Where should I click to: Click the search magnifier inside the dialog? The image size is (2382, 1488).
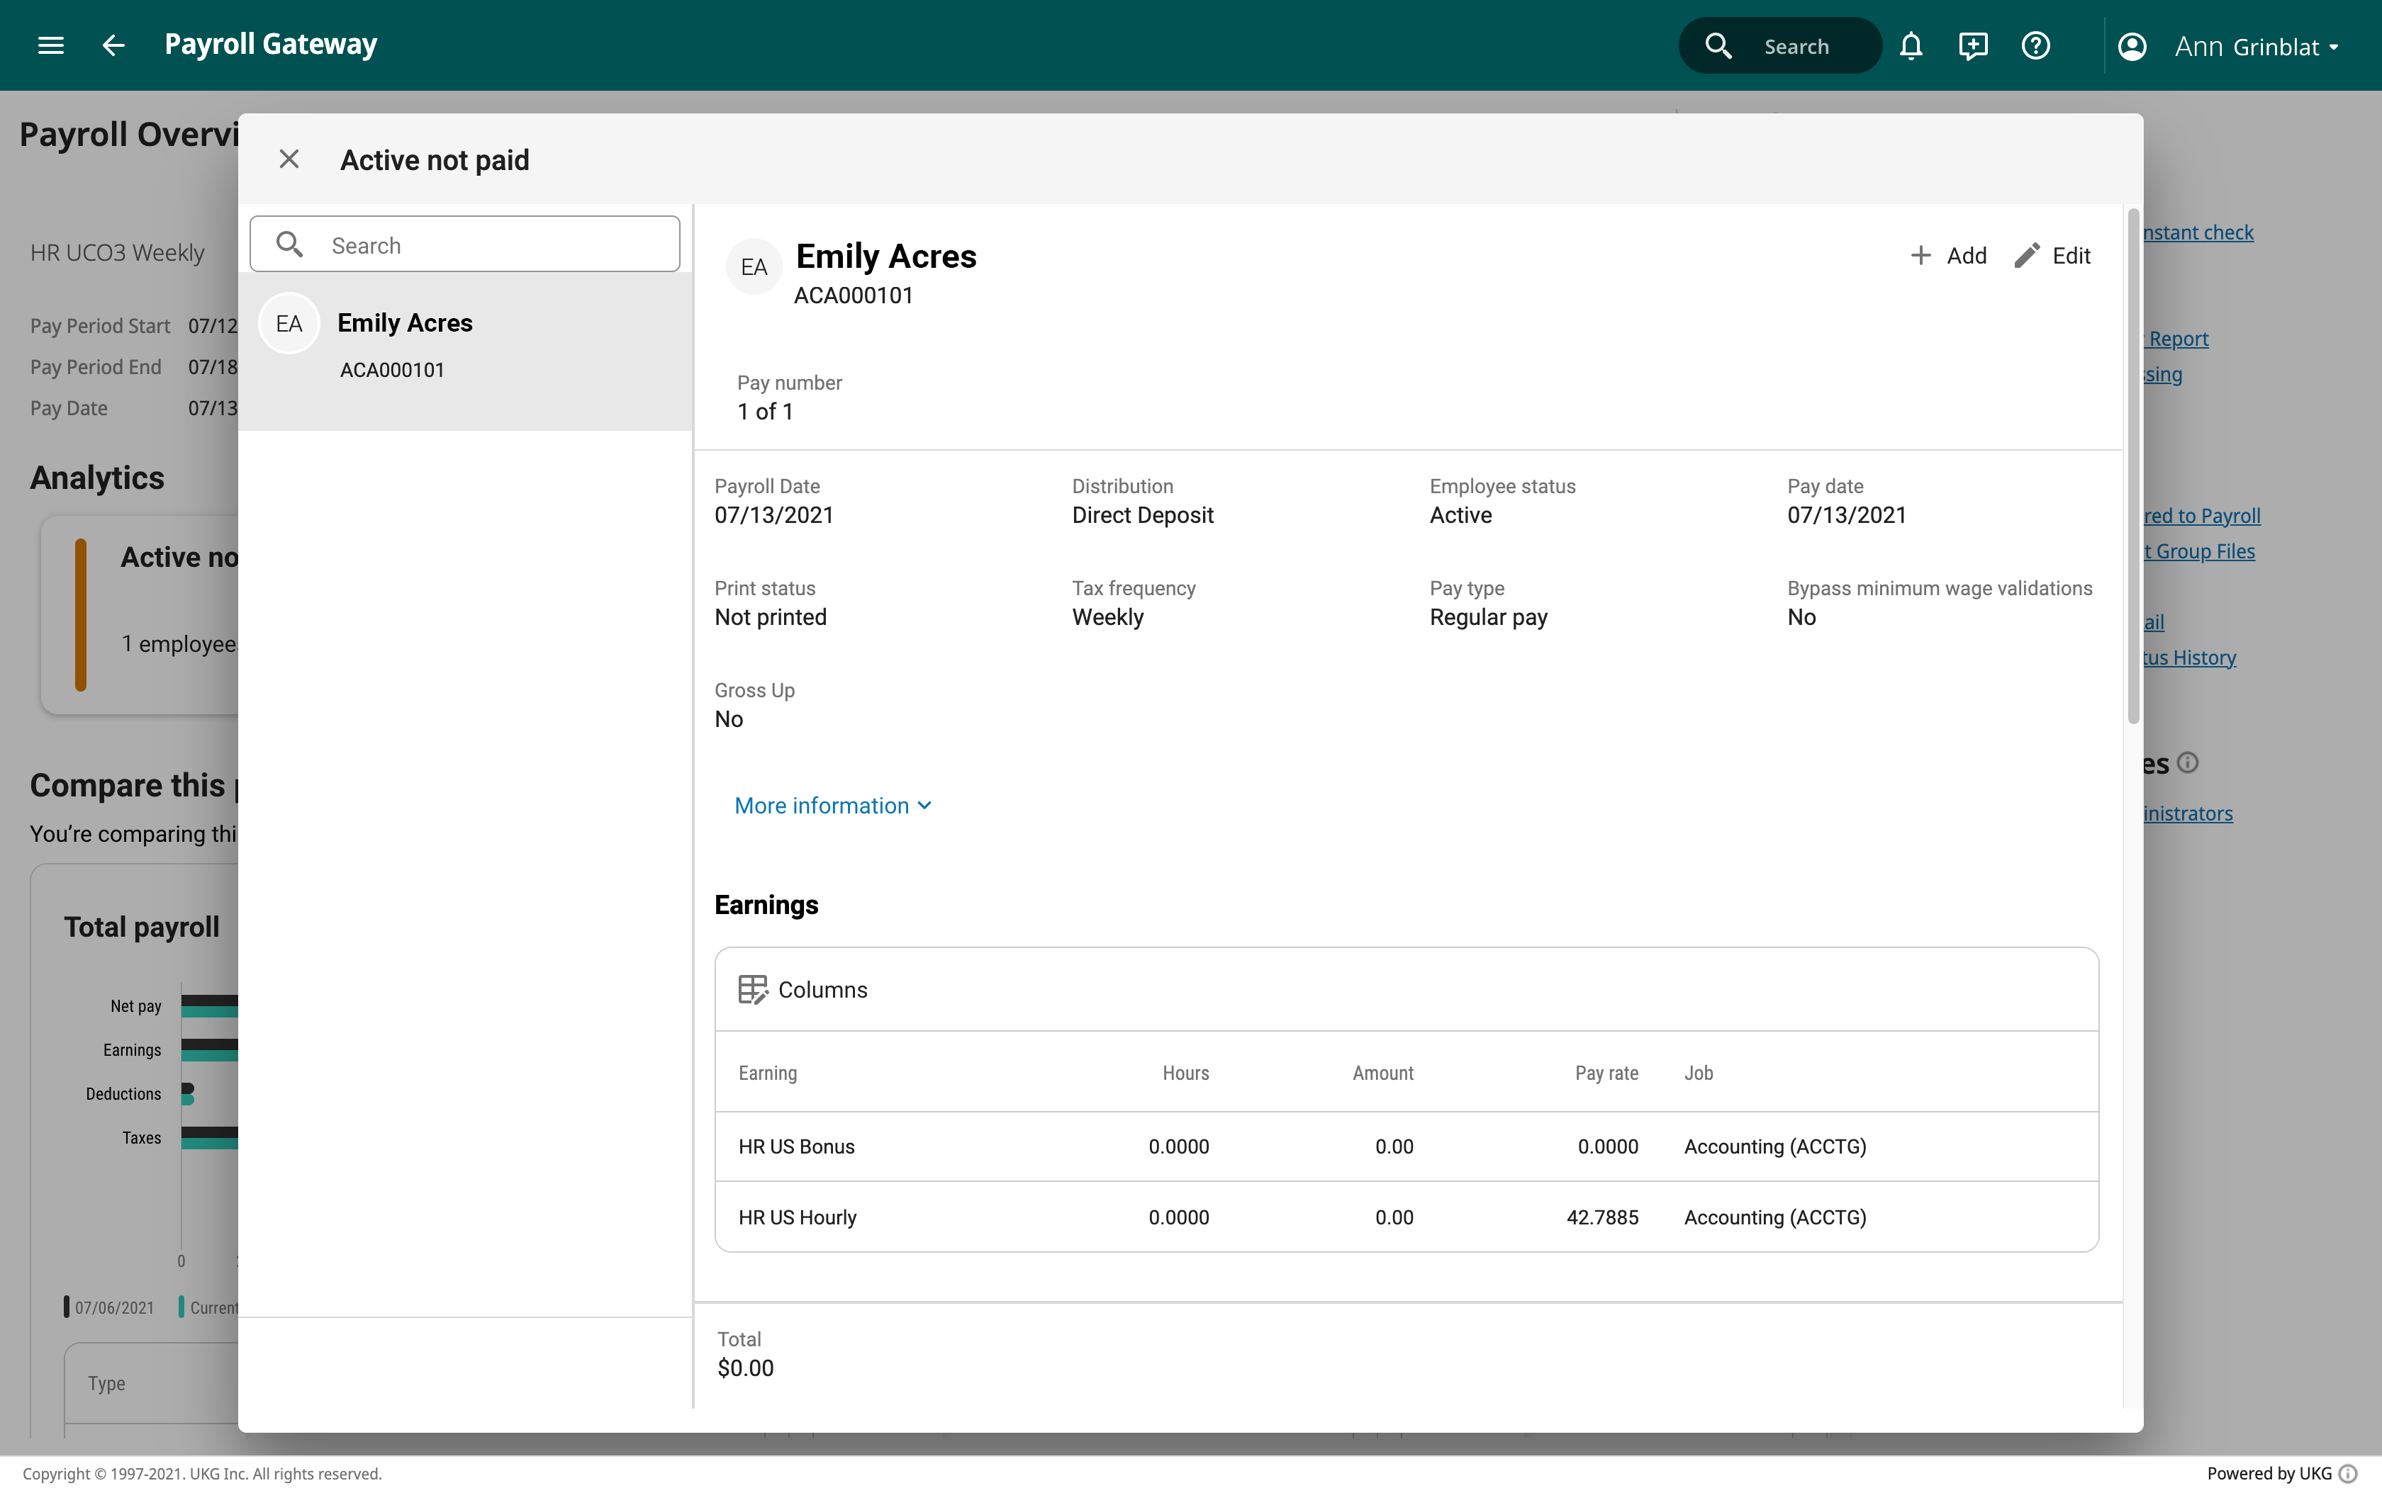coord(289,244)
